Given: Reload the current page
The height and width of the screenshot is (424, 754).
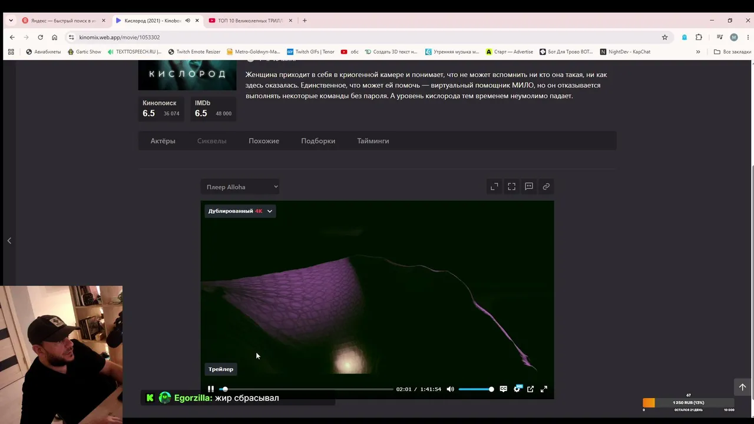Looking at the screenshot, I should coord(40,37).
